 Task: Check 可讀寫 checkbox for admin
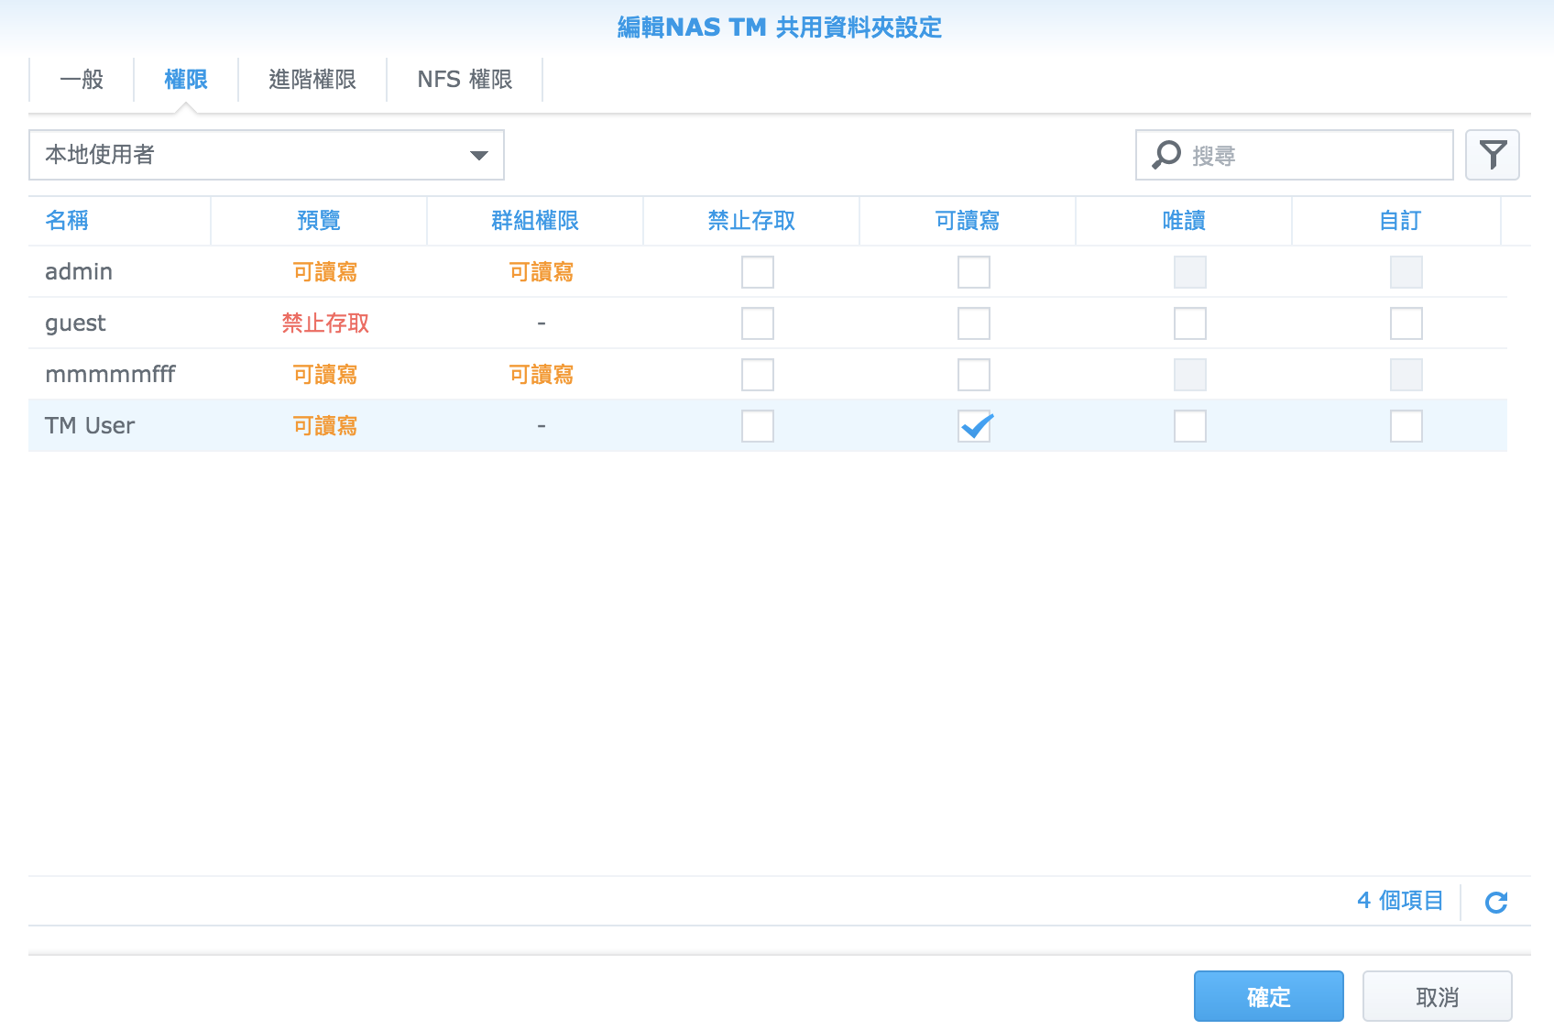coord(974,272)
